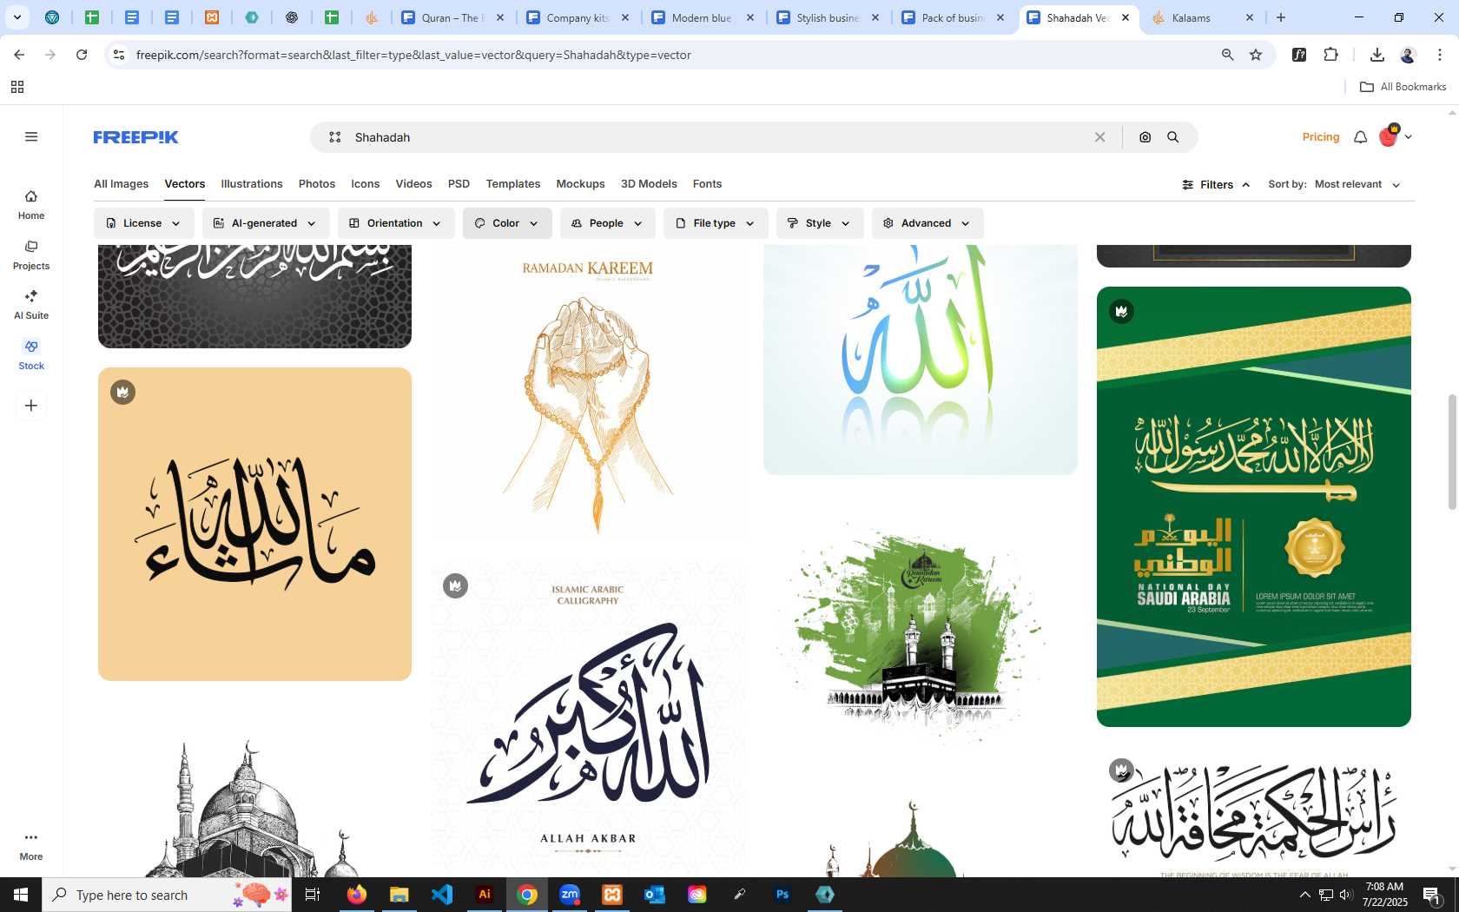Expand the License filter dropdown
1459x912 pixels.
coord(143,223)
